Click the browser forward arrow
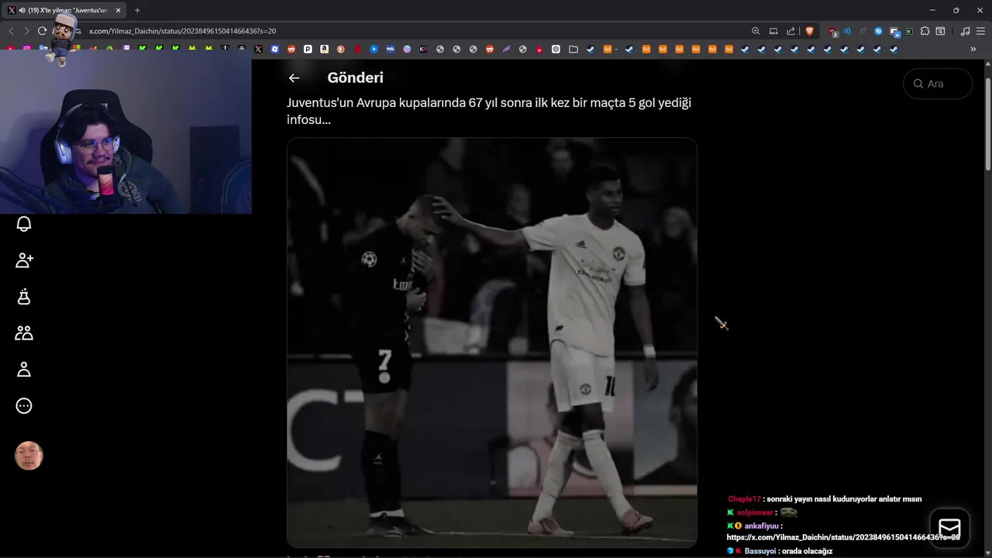The image size is (992, 558). 26,31
